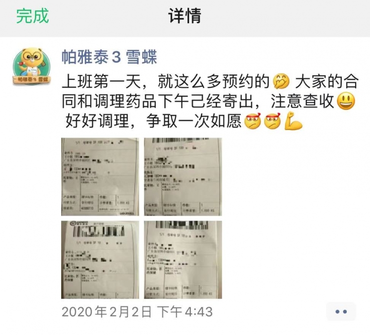Click the grinning smiley emoji after 注意查收
Viewport: 370px width, 335px height.
coord(346,101)
